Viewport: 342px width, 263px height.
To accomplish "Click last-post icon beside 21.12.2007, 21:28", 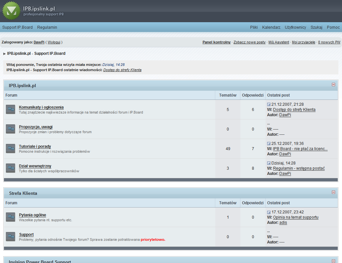I will pos(269,104).
